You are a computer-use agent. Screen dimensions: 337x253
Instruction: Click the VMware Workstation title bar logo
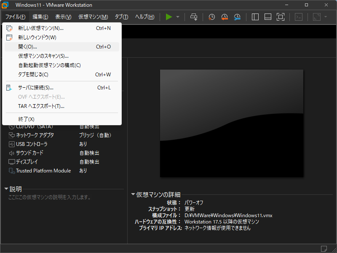tap(5, 5)
